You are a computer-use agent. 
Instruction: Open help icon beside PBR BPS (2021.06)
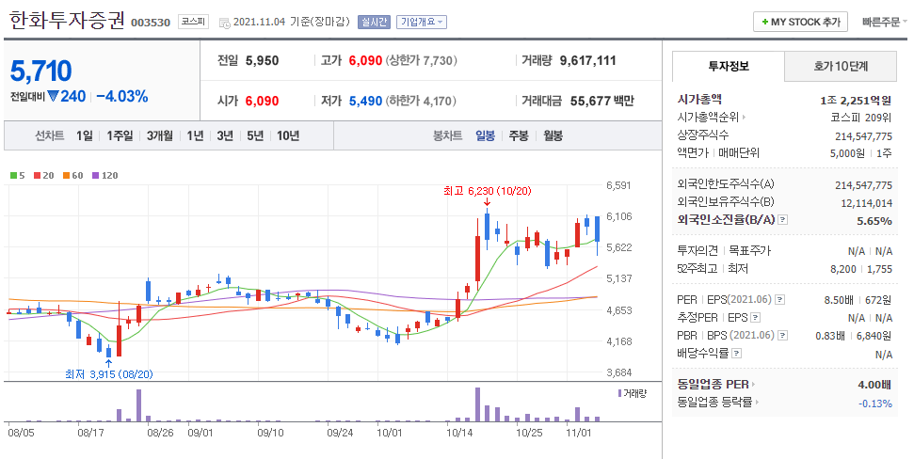click(x=783, y=336)
